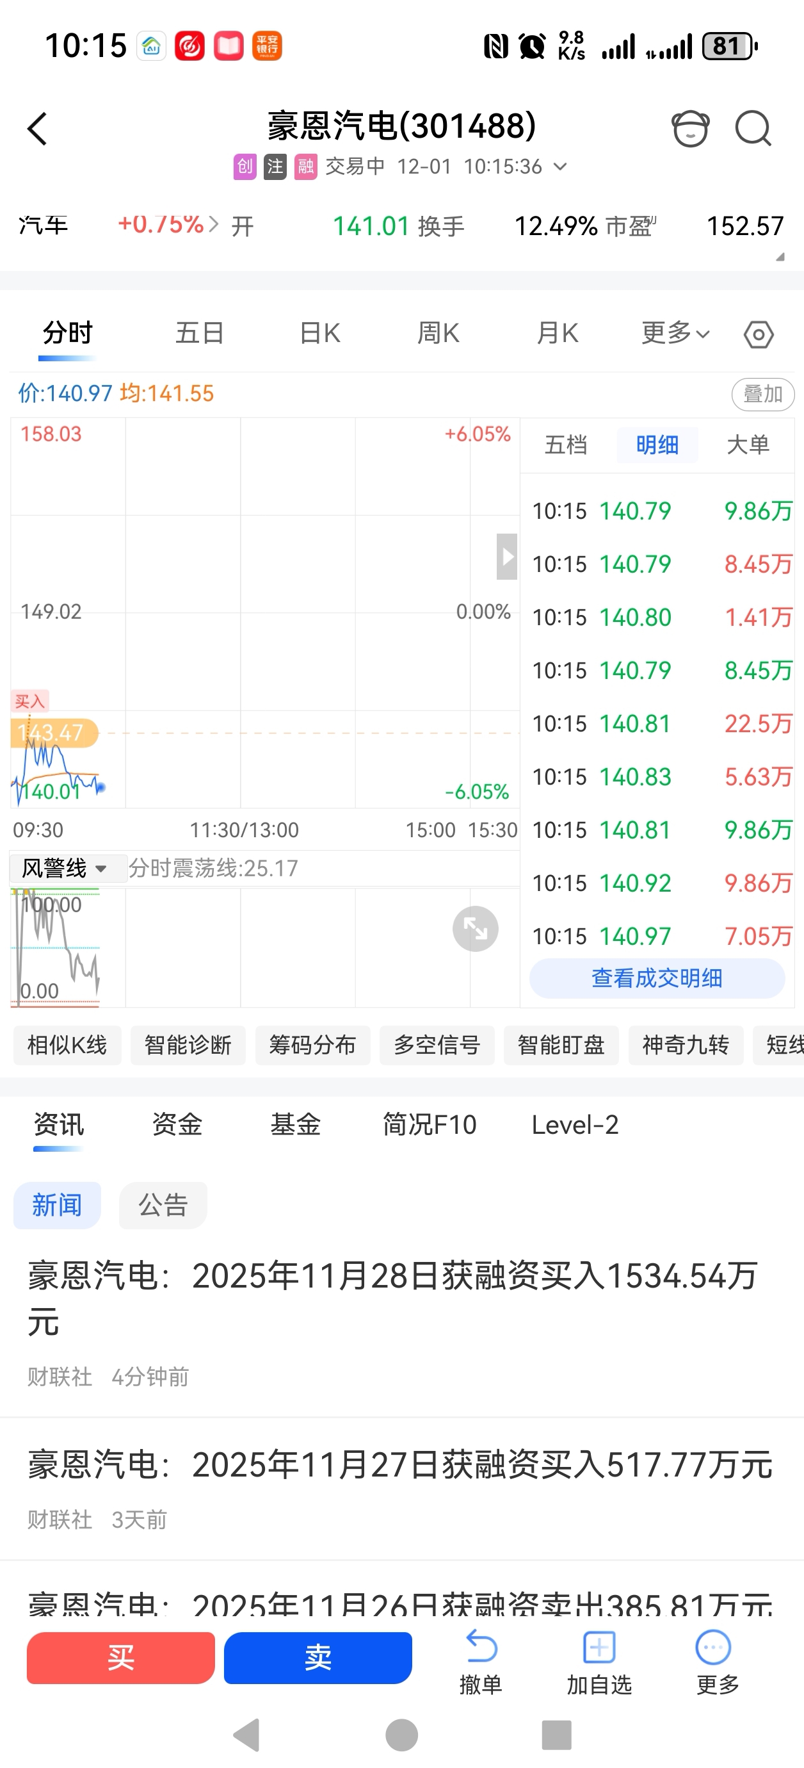Switch to the 周K chart tab
This screenshot has width=804, height=1768.
pyautogui.click(x=438, y=334)
